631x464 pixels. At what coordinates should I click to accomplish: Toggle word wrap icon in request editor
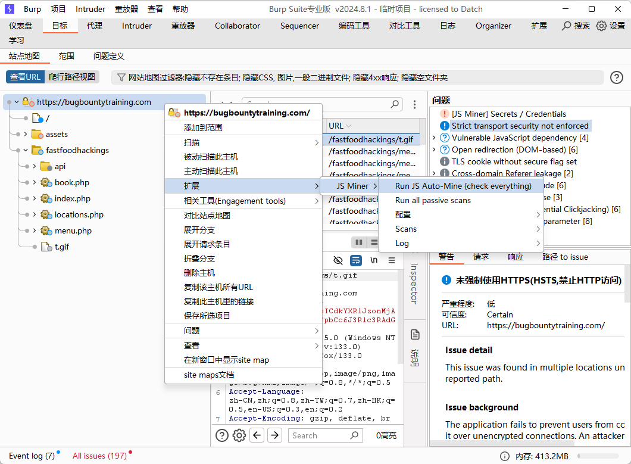tap(356, 261)
